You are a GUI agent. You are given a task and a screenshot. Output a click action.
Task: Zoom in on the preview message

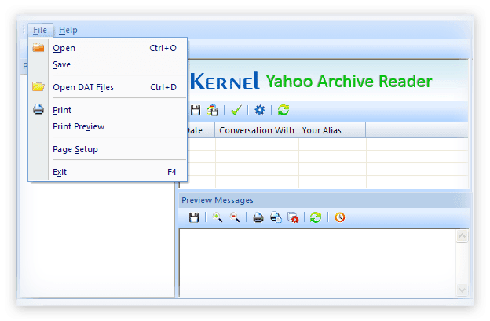pyautogui.click(x=218, y=217)
